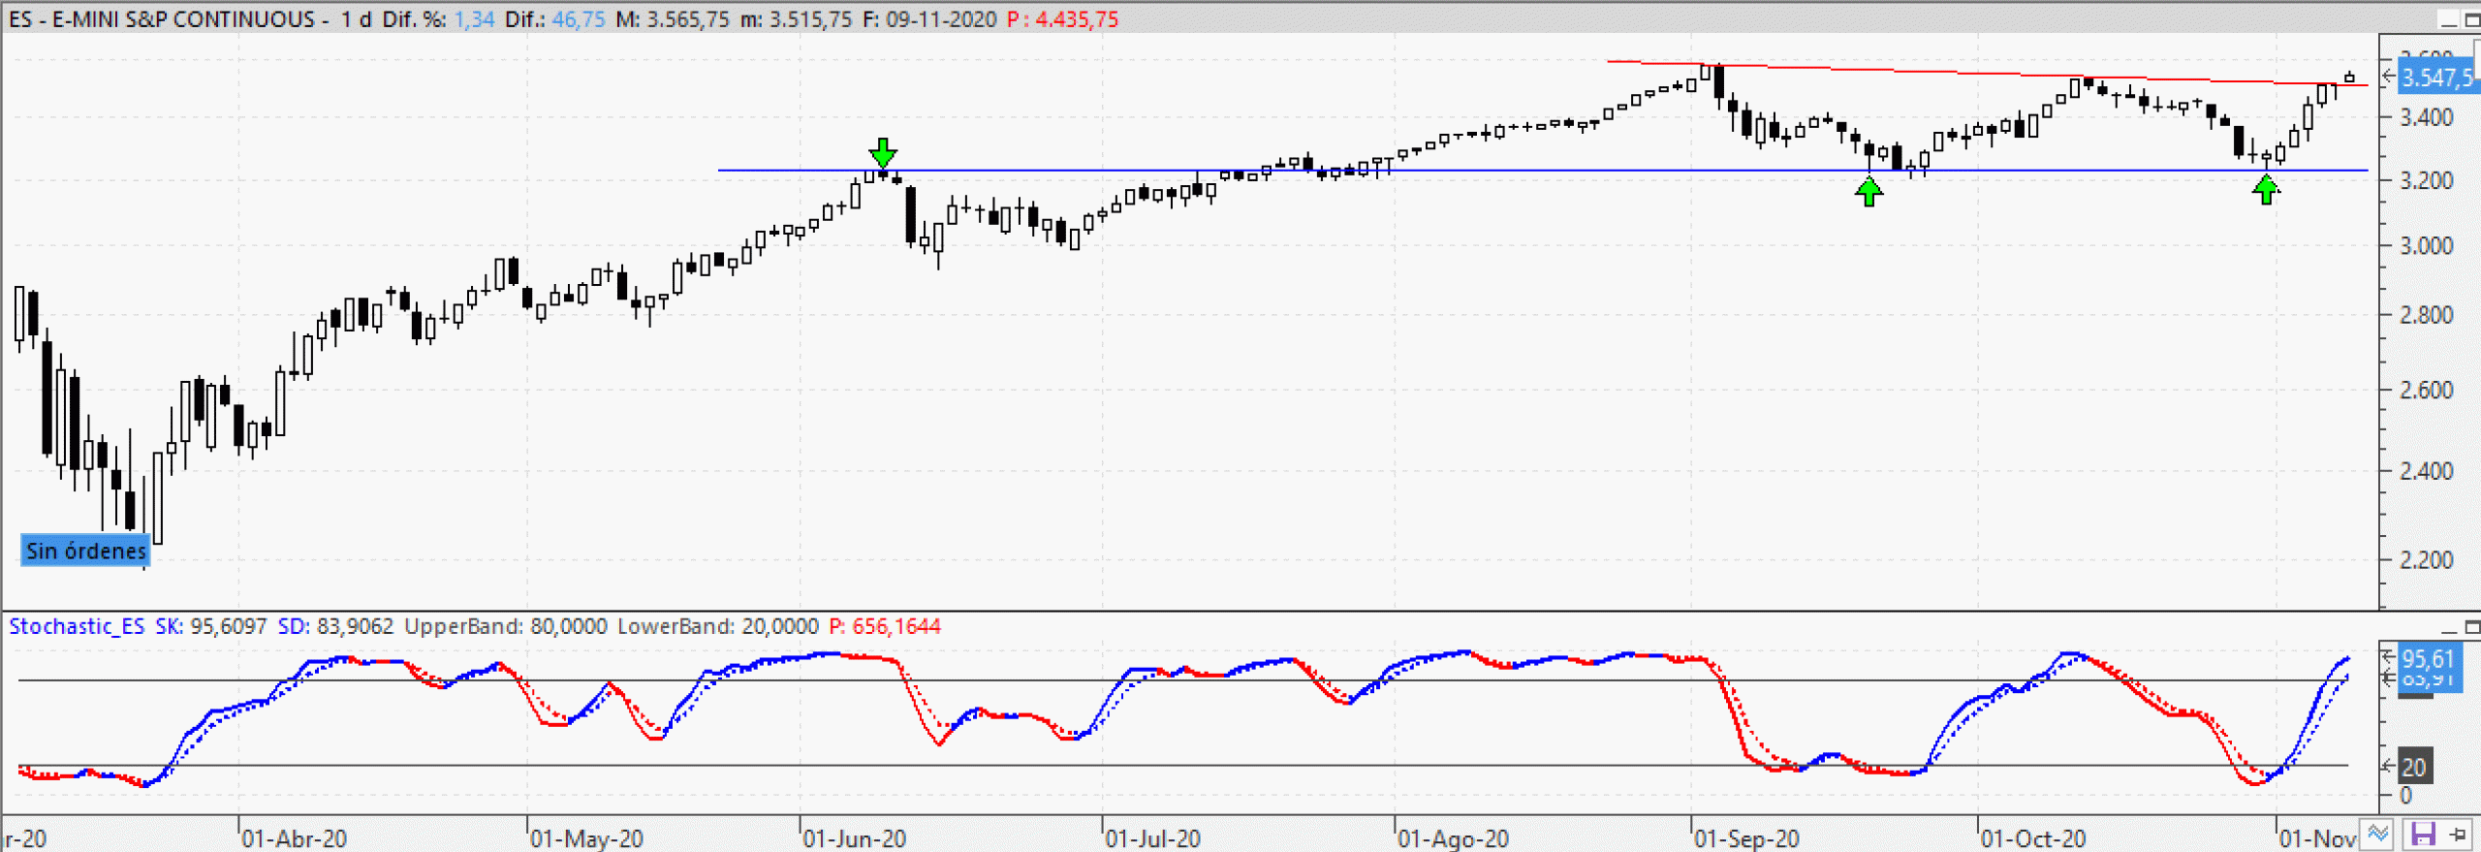Click the 2.600 level on the price axis
The image size is (2481, 852).
(2427, 391)
